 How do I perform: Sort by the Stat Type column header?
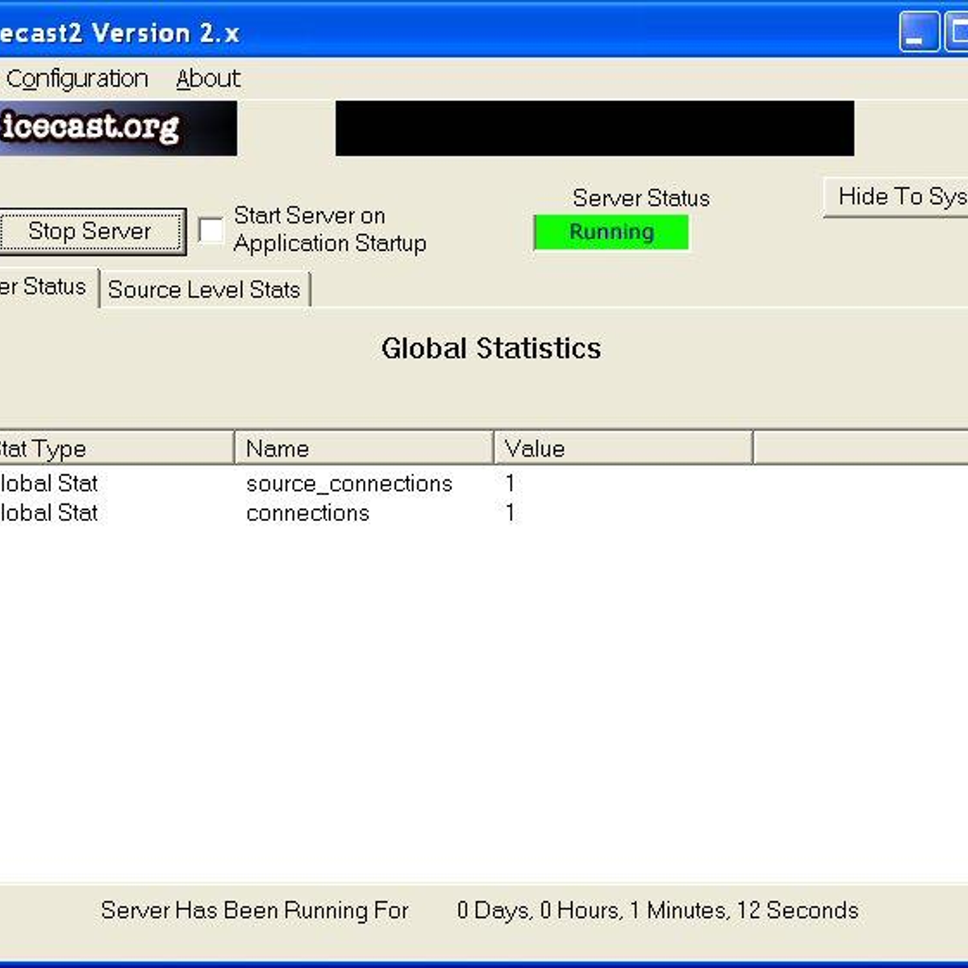tap(113, 449)
